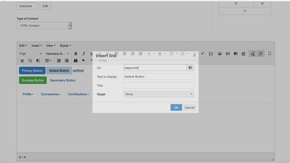Toggle italic formatting in the editor toolbar

click(83, 53)
